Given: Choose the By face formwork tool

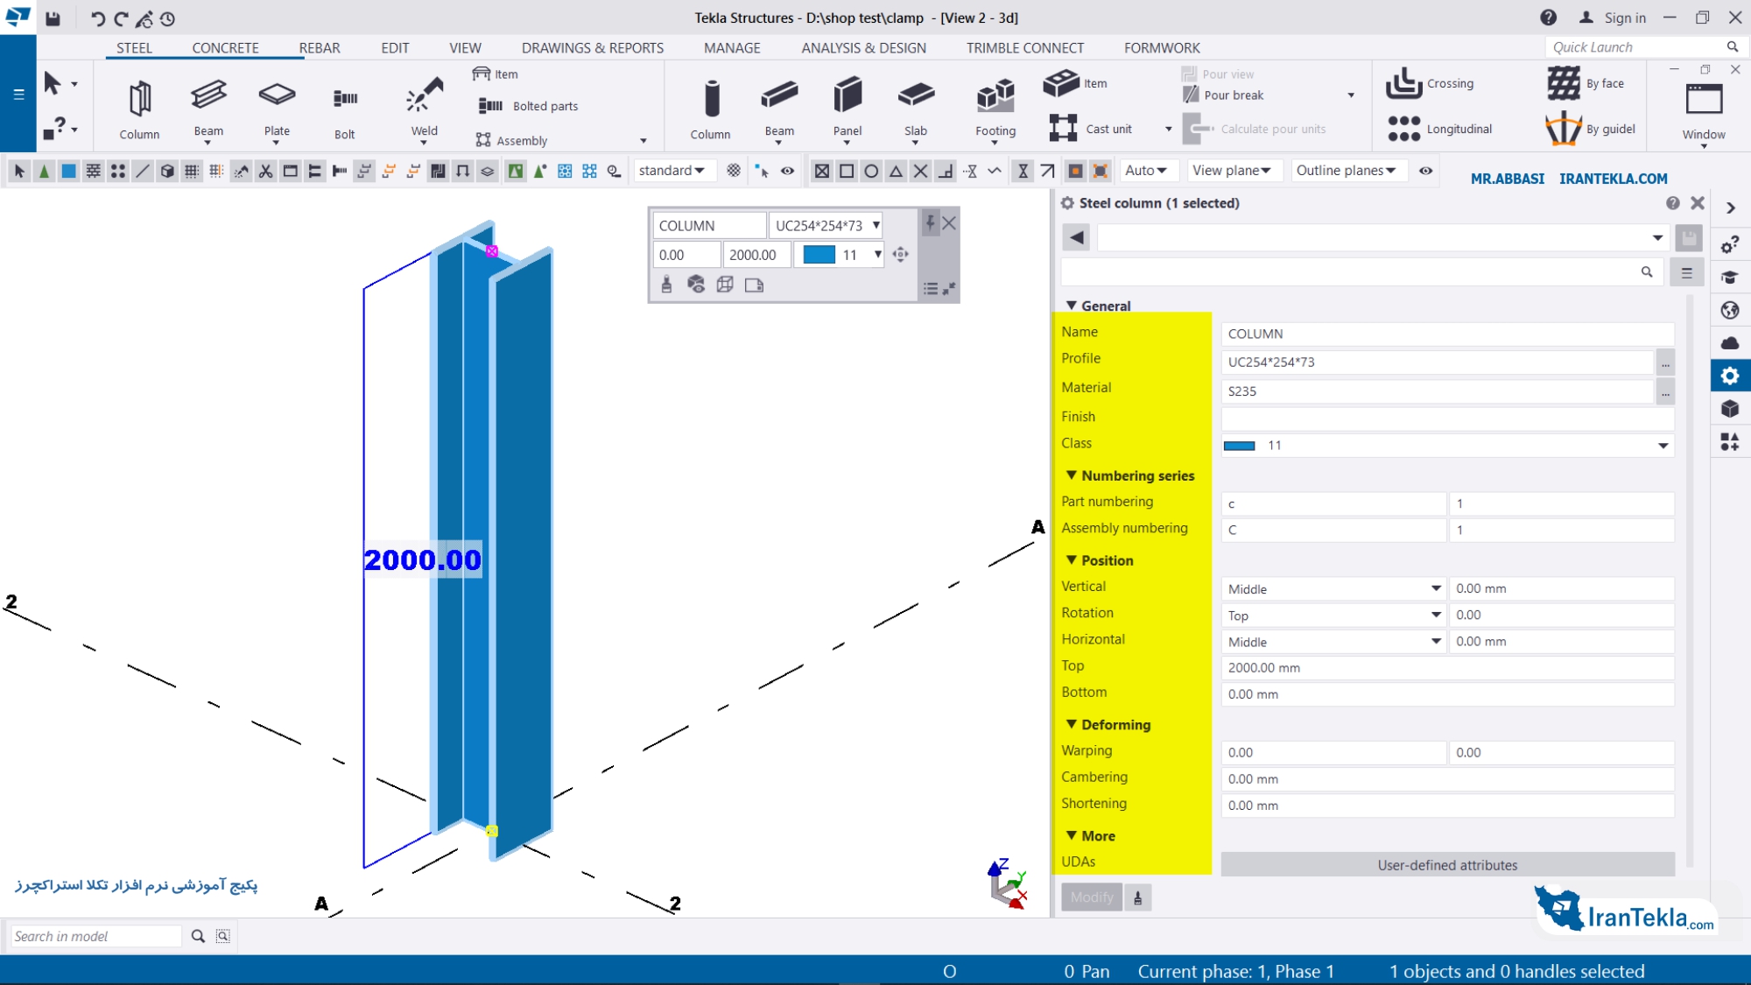Looking at the screenshot, I should 1586,83.
